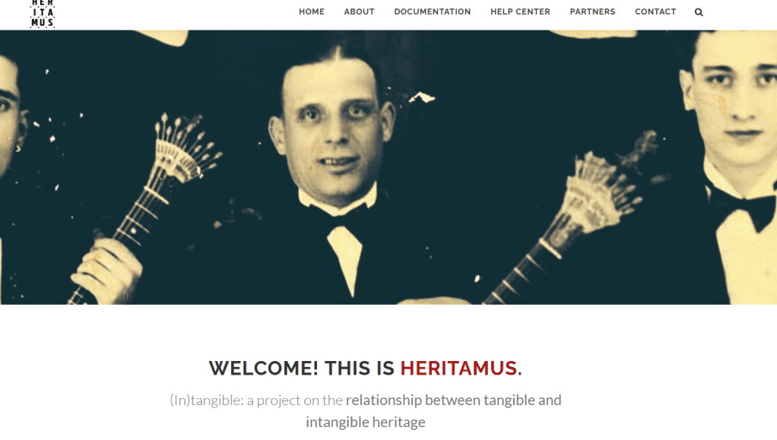Image resolution: width=777 pixels, height=440 pixels.
Task: Go to the HOME page
Action: (x=312, y=12)
